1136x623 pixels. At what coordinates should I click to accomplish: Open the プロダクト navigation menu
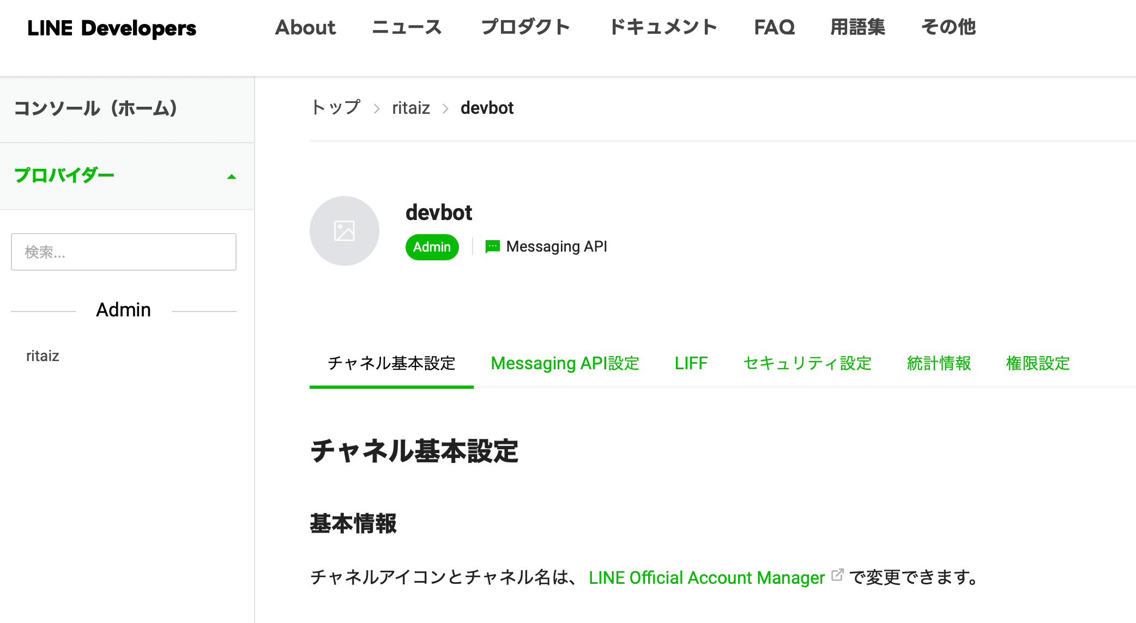(x=525, y=27)
